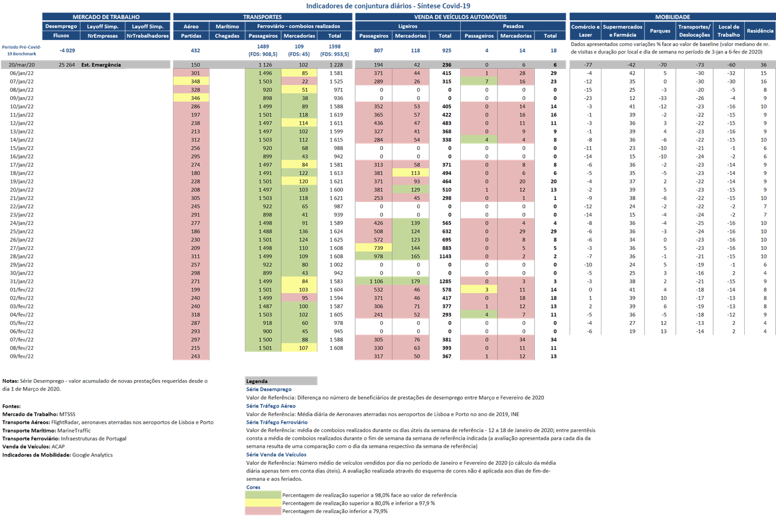Select the Supermercados e Farmácia column header
The height and width of the screenshot is (519, 776).
622,31
